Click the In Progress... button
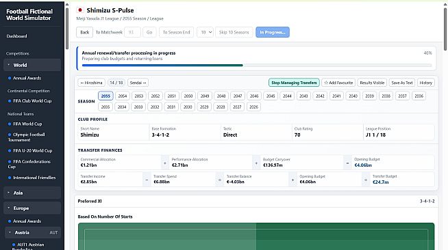 (273, 32)
